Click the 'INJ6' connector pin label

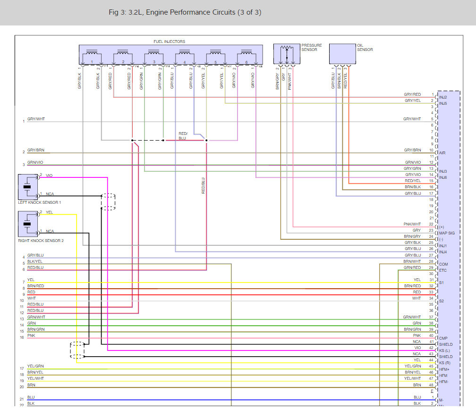point(443,177)
